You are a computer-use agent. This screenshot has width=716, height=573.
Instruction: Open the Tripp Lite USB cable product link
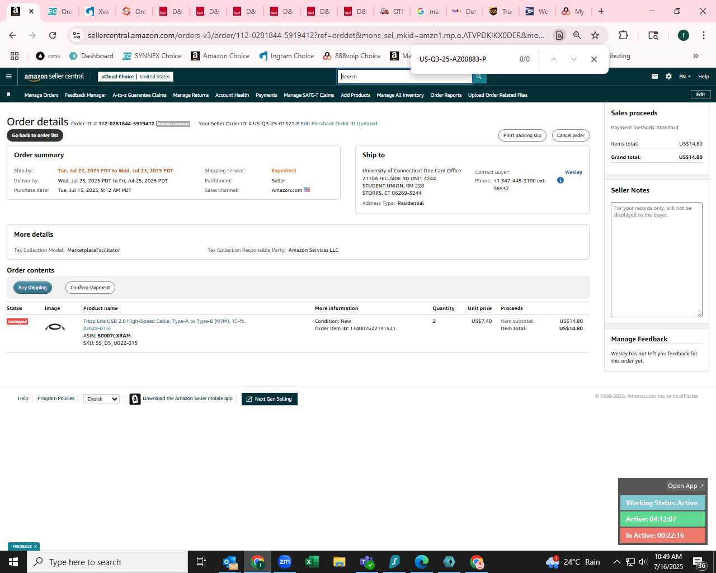tap(164, 325)
